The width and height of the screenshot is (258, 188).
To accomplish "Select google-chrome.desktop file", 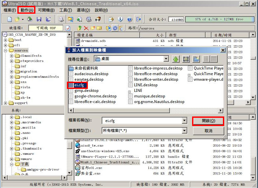I will tap(93, 96).
